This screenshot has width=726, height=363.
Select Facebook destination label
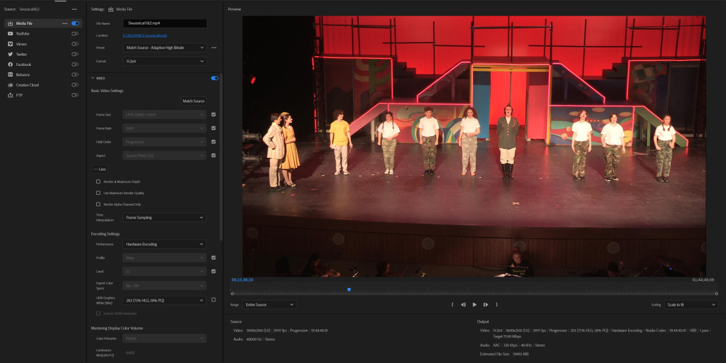point(24,65)
